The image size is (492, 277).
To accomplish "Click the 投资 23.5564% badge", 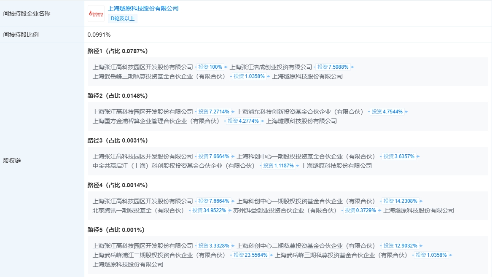I will 251,255.
